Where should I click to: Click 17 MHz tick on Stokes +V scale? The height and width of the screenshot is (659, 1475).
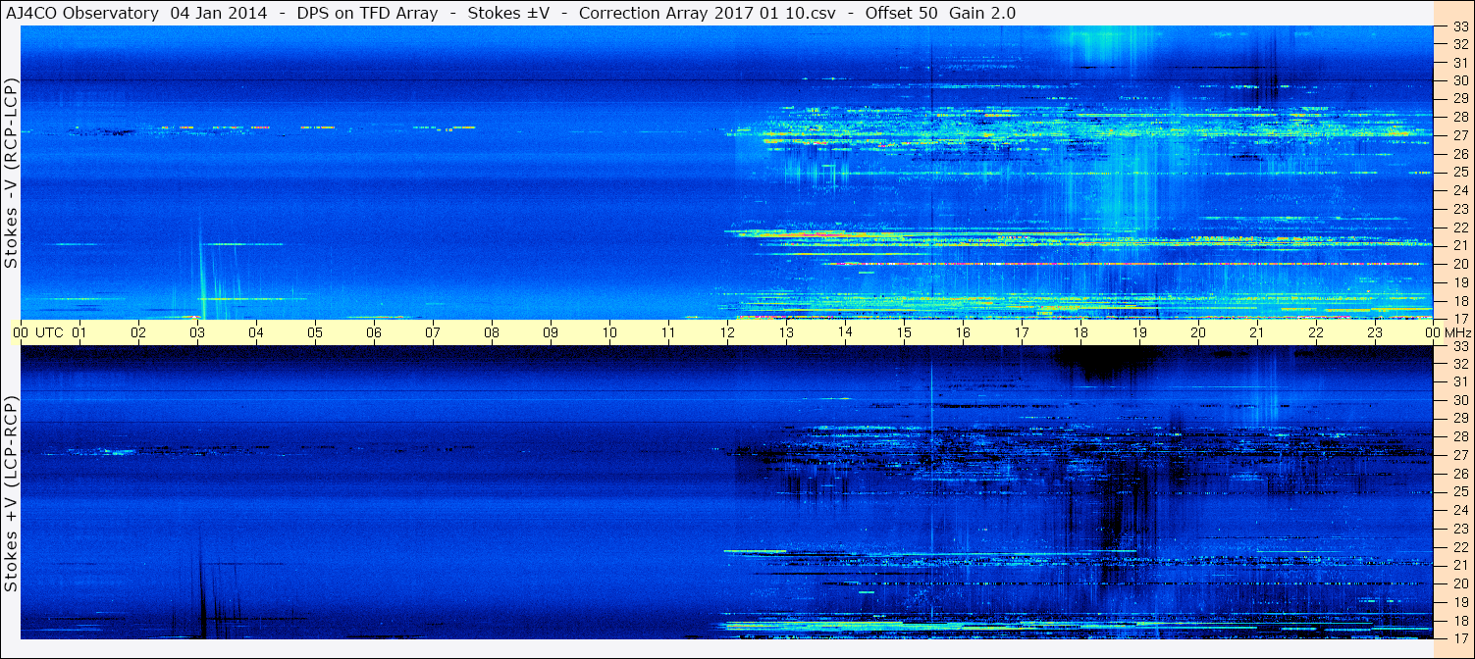(x=1460, y=638)
